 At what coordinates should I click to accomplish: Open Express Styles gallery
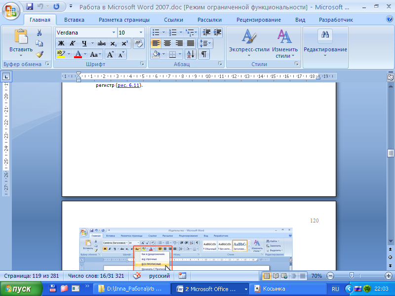(x=249, y=43)
